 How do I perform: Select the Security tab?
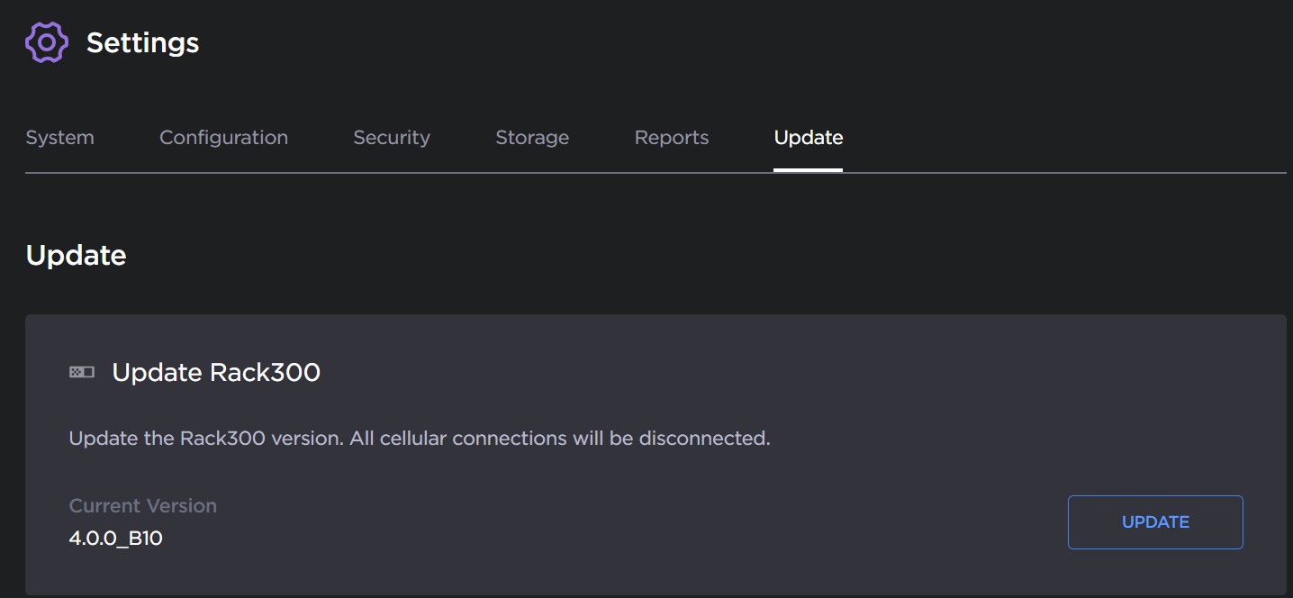pyautogui.click(x=391, y=137)
